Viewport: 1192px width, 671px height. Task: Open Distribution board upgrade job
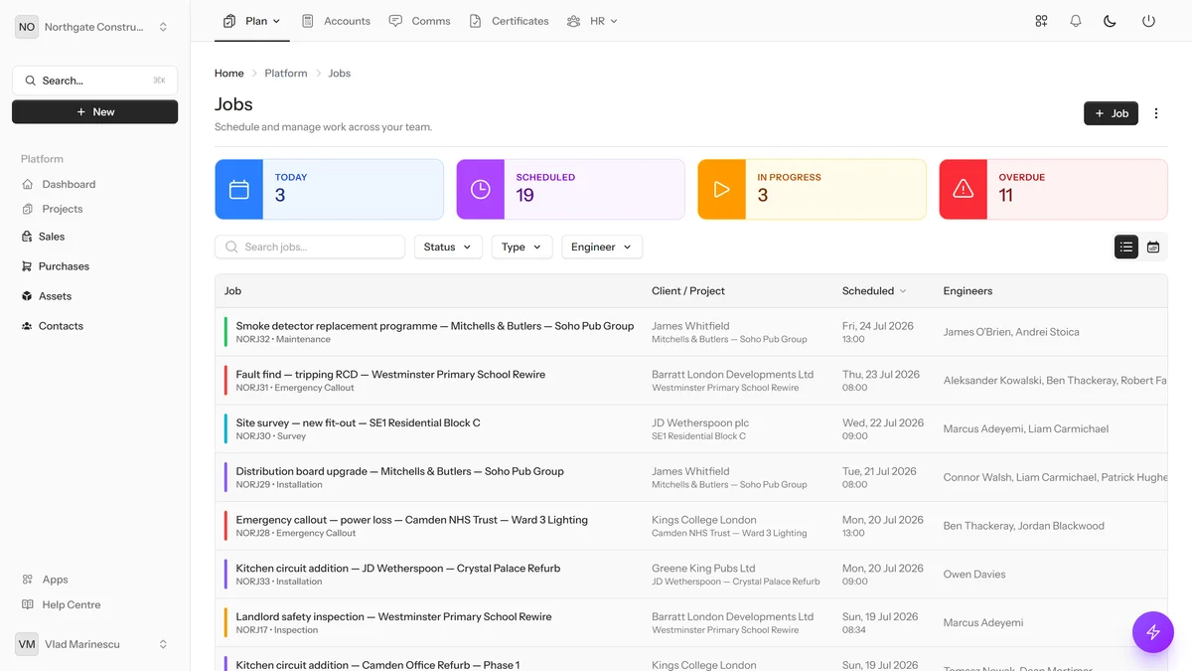(x=399, y=471)
